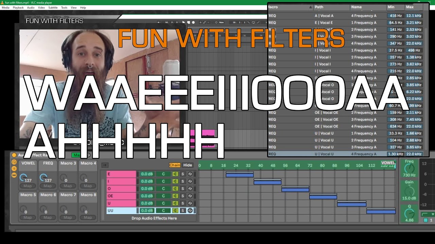Toggle the Audio Effect Rack device activator
Viewport: 435px width, 244px height.
pyautogui.click(x=14, y=155)
